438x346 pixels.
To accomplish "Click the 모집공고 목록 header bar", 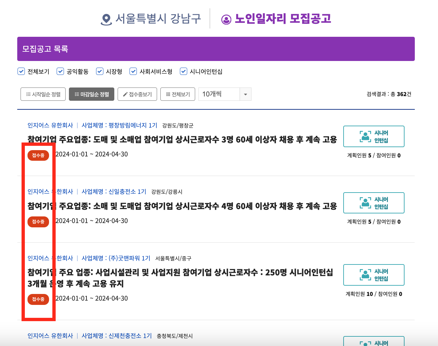I will click(216, 49).
